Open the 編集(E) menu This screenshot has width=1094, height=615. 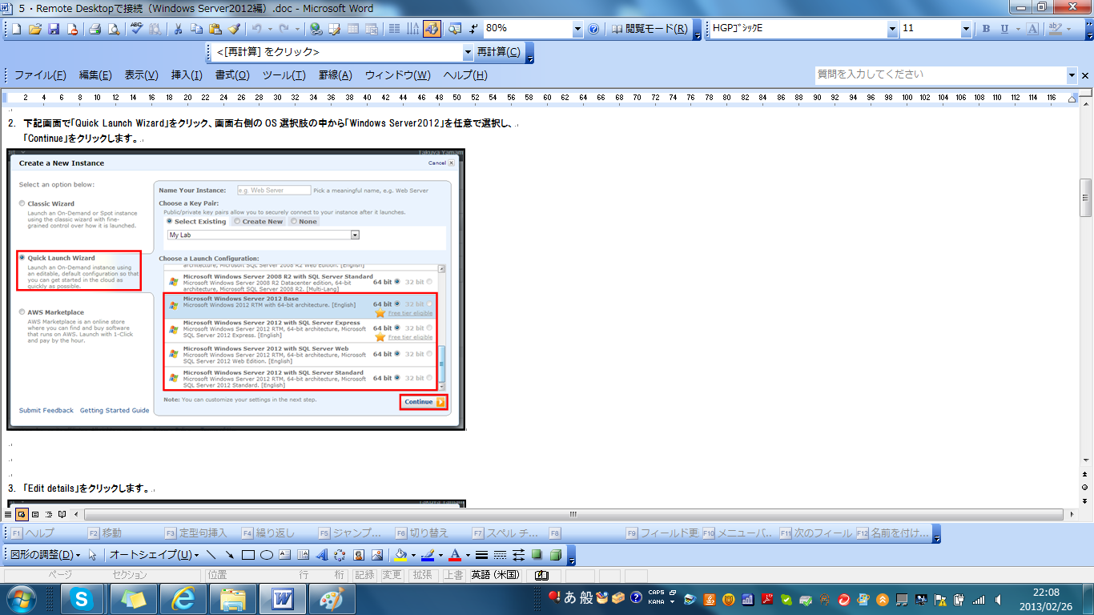tap(95, 75)
